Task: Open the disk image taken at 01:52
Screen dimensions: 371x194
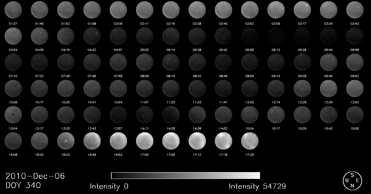Action: coord(66,10)
